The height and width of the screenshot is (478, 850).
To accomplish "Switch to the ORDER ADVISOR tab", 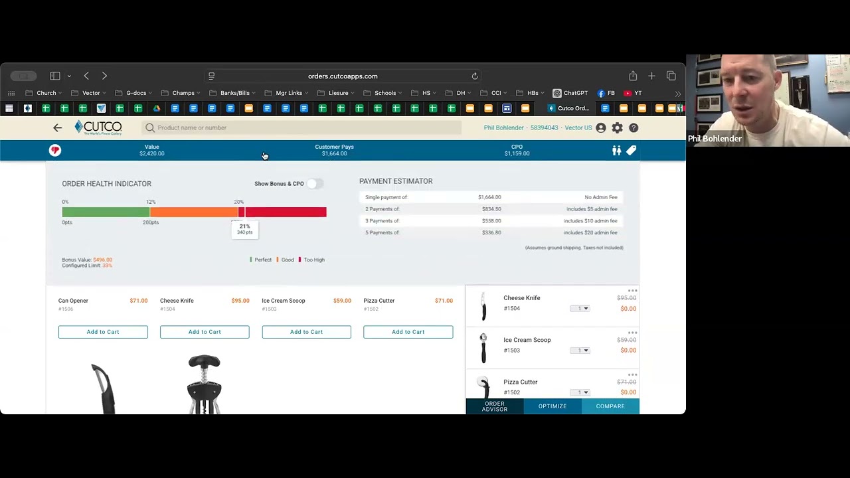I will [495, 406].
